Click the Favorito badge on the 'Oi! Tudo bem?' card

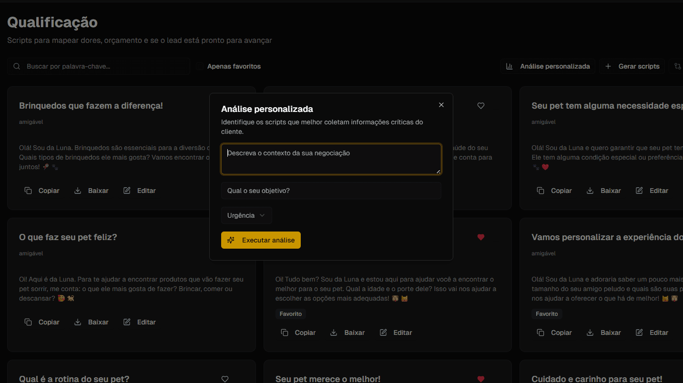[291, 314]
